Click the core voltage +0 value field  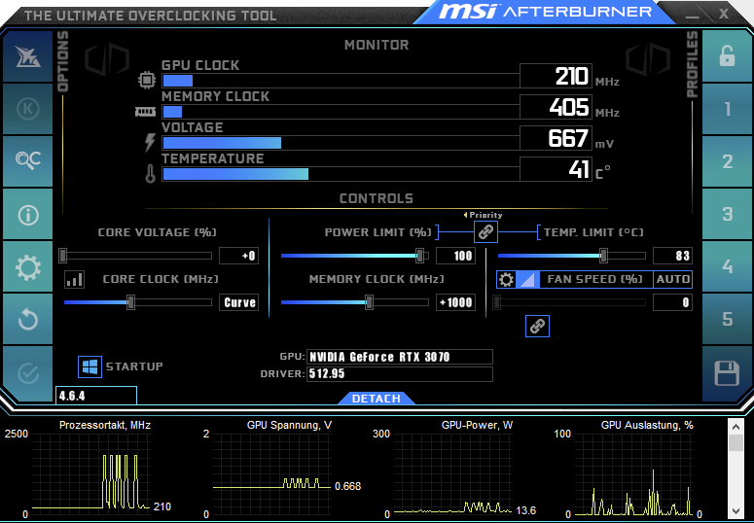[x=239, y=256]
